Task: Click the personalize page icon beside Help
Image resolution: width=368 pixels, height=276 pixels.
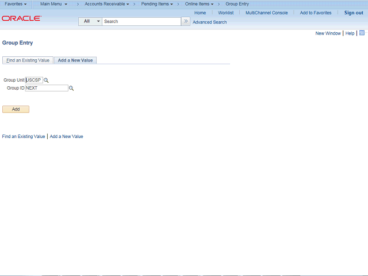Action: [x=362, y=33]
